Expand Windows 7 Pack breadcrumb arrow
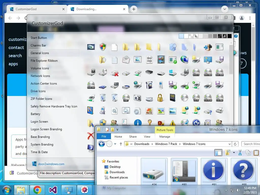The width and height of the screenshot is (260, 195). [180, 144]
